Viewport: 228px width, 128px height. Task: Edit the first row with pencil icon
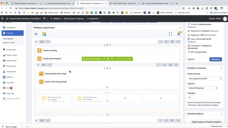click(166, 42)
